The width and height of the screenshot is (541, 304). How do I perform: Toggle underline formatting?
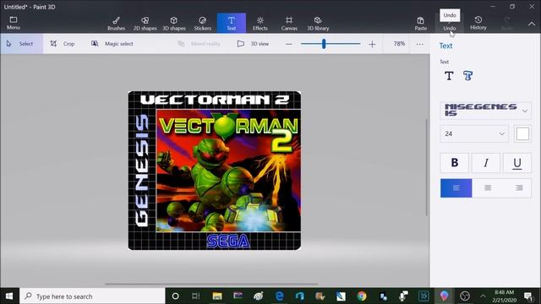[516, 163]
